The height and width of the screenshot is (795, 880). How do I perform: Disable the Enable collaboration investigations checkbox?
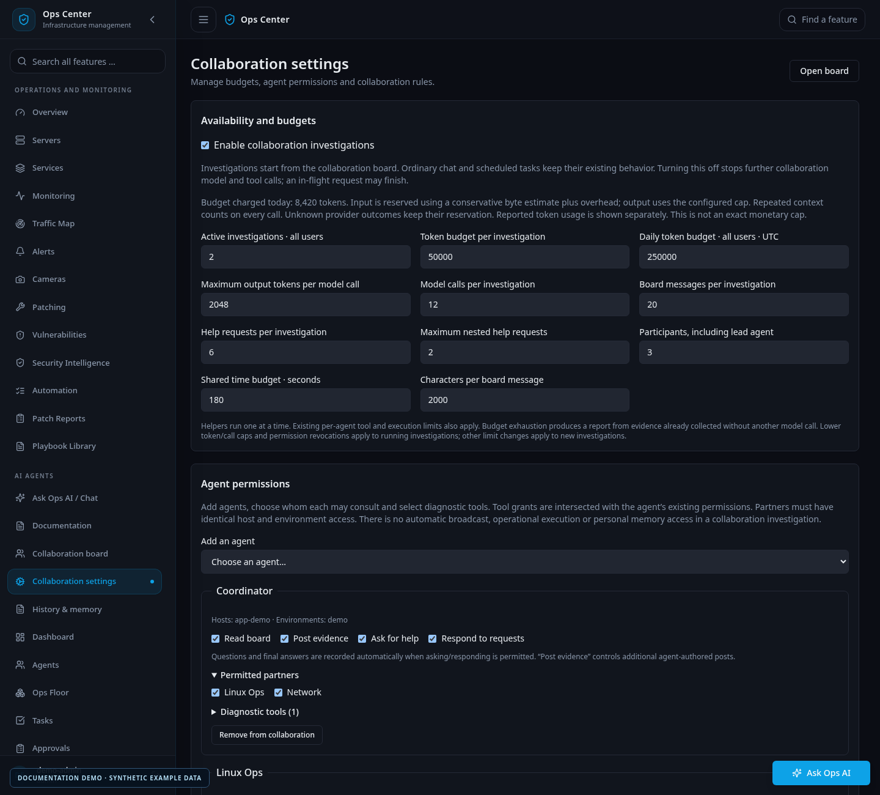205,146
